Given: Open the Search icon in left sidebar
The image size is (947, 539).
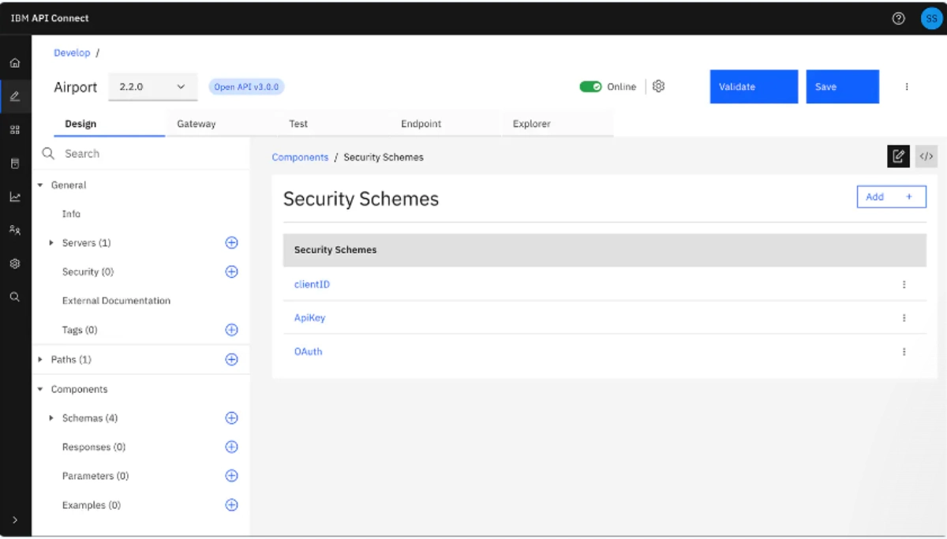Looking at the screenshot, I should tap(14, 296).
